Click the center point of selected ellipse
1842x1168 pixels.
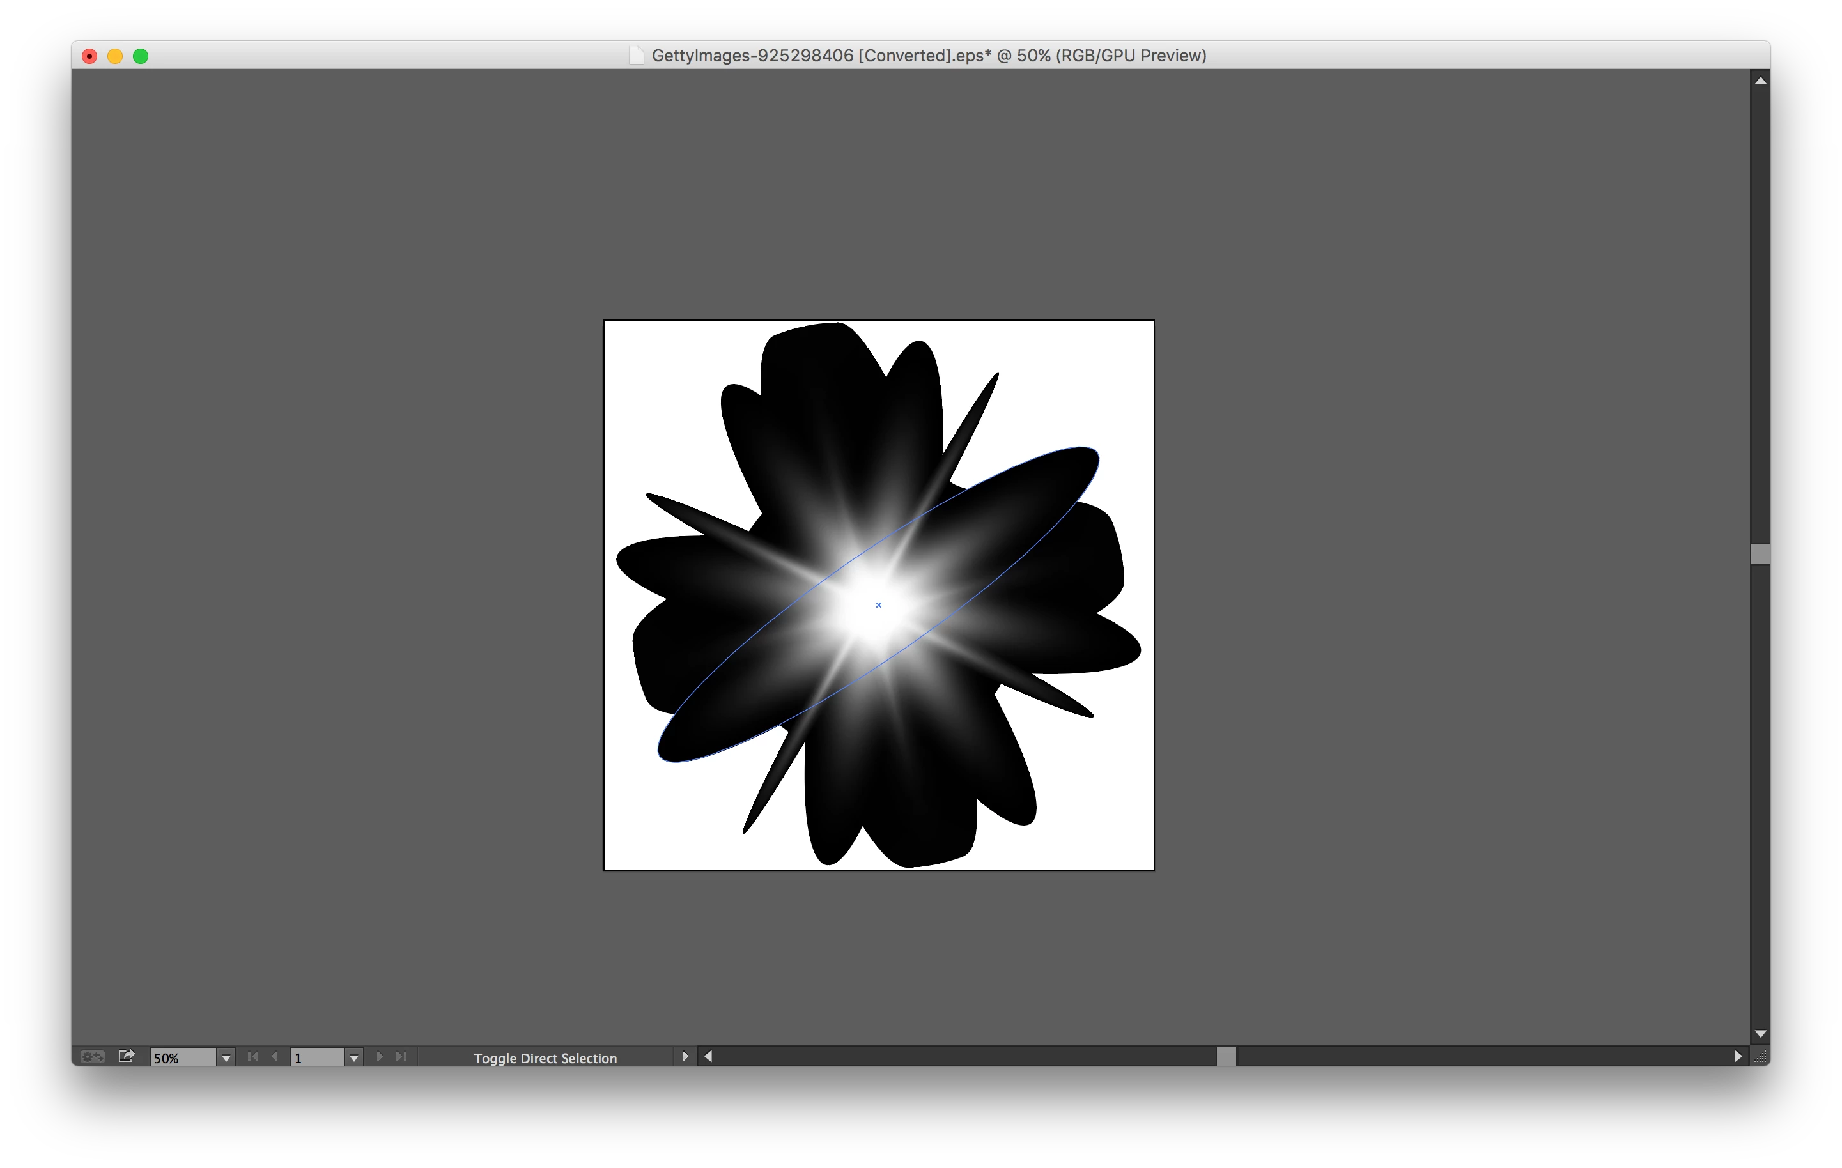point(878,605)
